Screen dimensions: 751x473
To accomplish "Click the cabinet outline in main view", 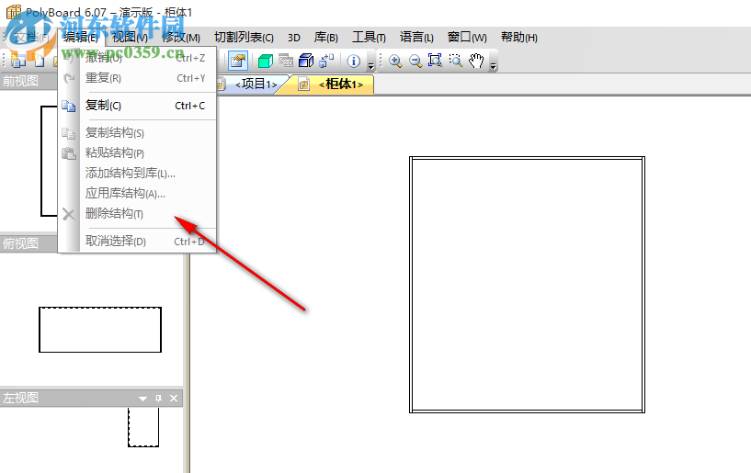I will pyautogui.click(x=527, y=285).
